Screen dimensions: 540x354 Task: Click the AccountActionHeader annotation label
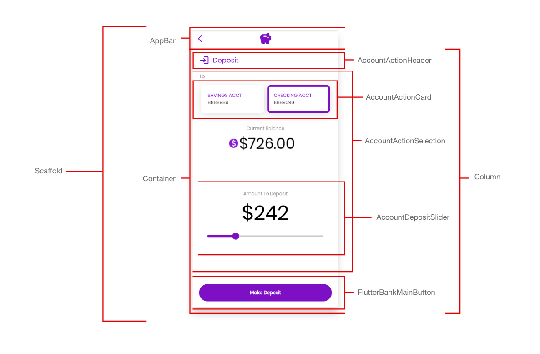coord(394,60)
